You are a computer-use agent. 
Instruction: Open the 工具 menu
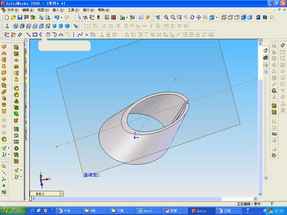pyautogui.click(x=73, y=10)
